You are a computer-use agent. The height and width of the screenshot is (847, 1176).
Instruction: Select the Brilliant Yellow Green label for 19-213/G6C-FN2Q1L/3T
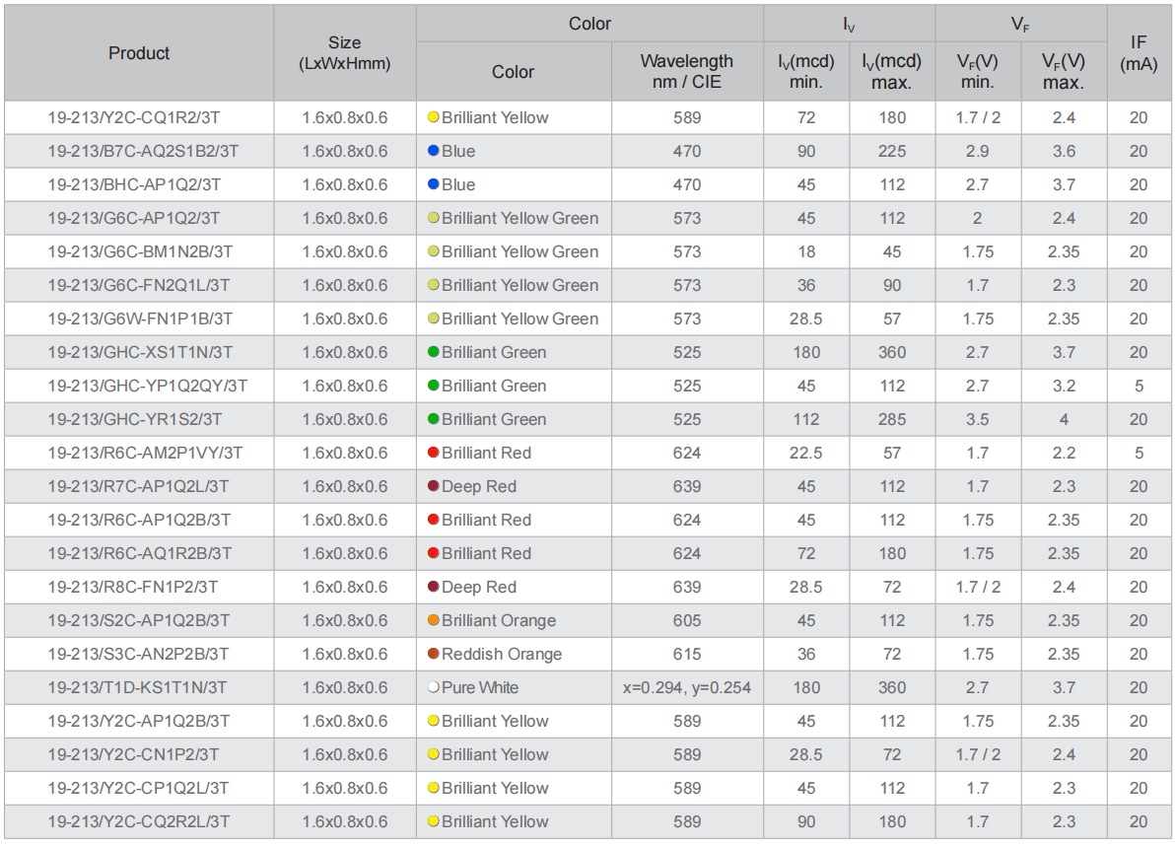point(519,285)
